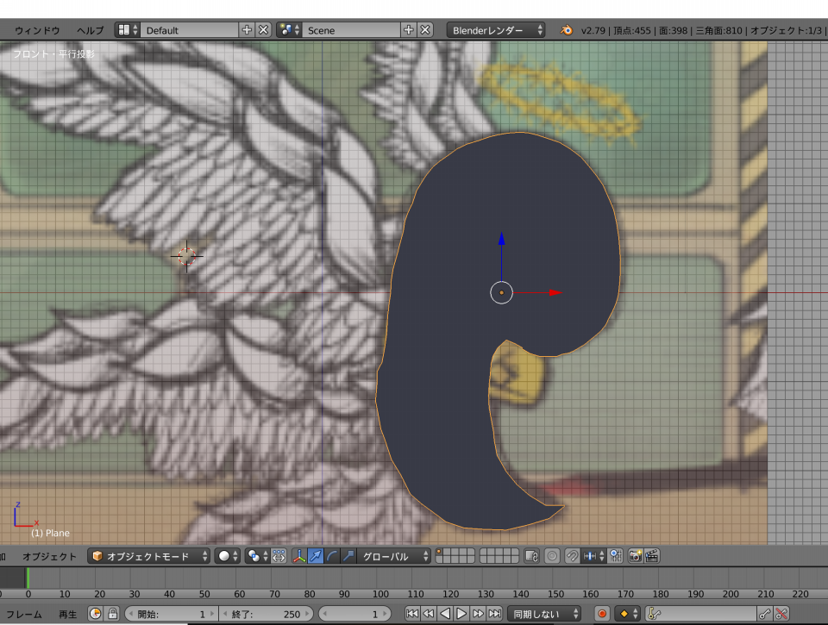Delete the current Scene
Viewport: 828px width, 625px height.
pyautogui.click(x=425, y=30)
